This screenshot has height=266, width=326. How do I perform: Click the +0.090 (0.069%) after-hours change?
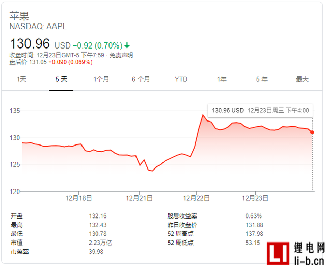70,62
